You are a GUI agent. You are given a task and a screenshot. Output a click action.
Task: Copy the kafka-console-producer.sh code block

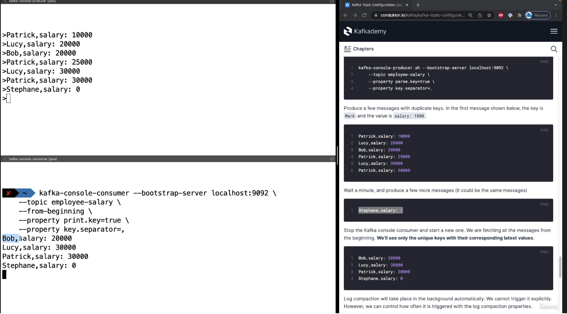click(x=544, y=62)
